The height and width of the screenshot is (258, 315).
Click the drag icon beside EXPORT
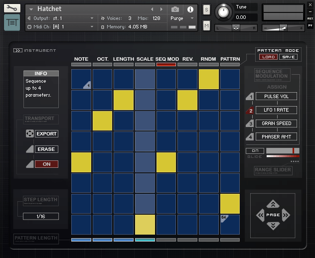point(29,134)
